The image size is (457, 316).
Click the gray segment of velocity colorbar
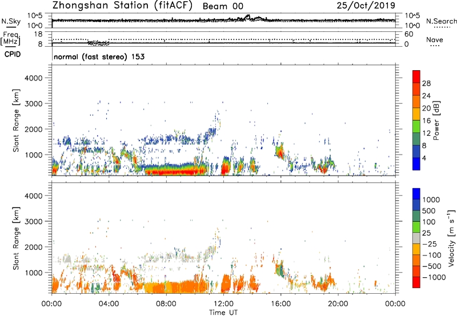tap(416, 238)
